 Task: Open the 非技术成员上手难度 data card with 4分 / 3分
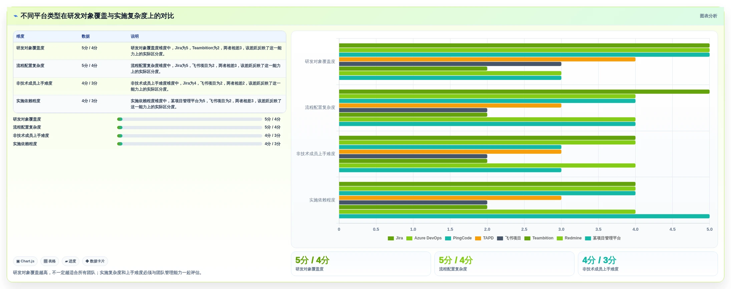pos(648,264)
